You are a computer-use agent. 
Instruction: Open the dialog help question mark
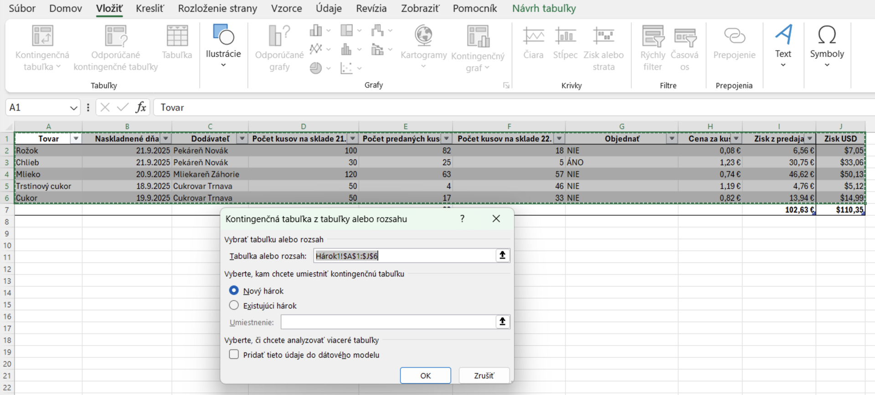click(462, 219)
